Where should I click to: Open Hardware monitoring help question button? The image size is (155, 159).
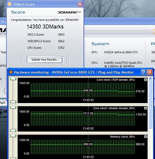tap(144, 72)
